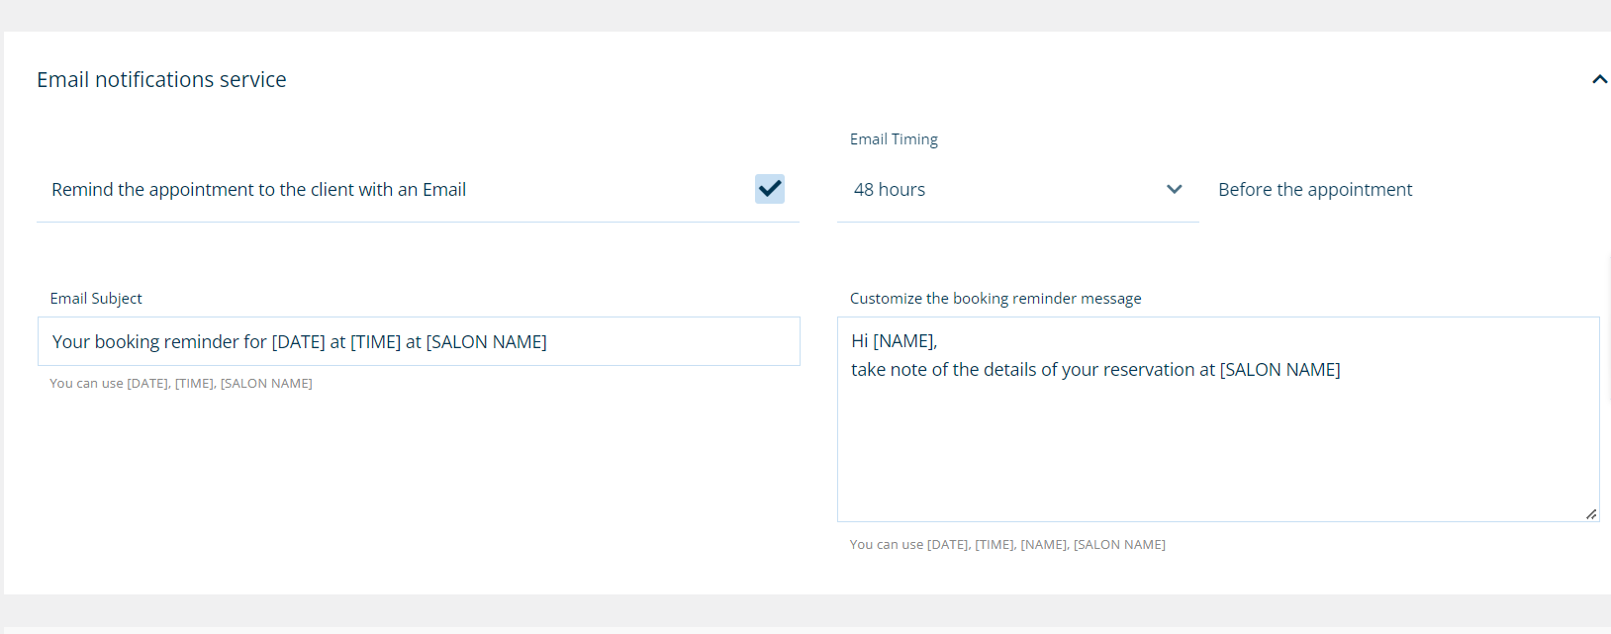1611x634 pixels.
Task: Click the Before the appointment text
Action: click(x=1315, y=190)
